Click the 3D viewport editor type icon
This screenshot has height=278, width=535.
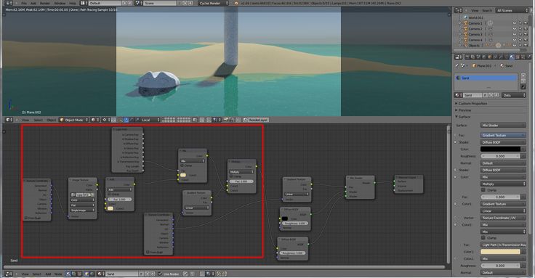(8, 120)
